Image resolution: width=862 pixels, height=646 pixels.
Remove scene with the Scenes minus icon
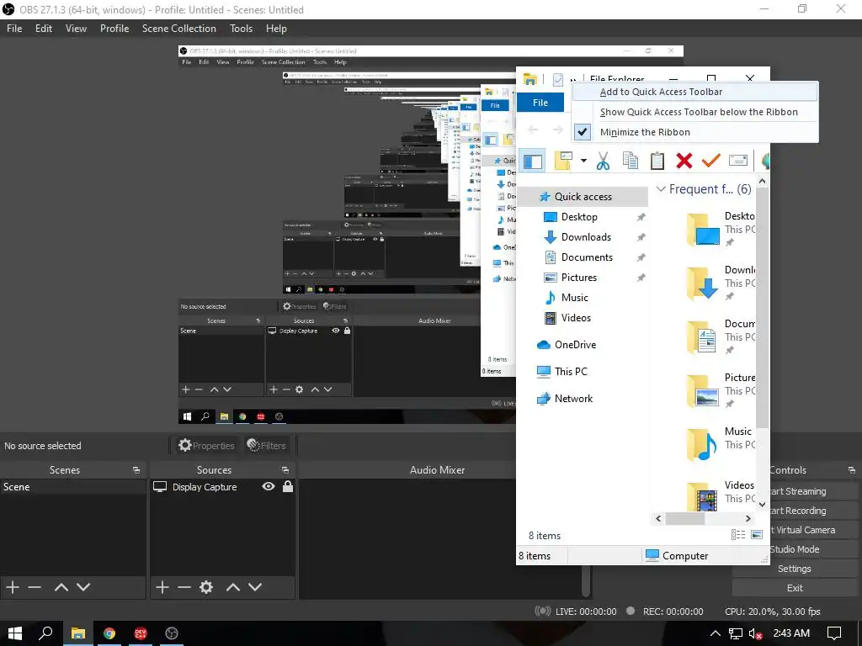coord(35,587)
